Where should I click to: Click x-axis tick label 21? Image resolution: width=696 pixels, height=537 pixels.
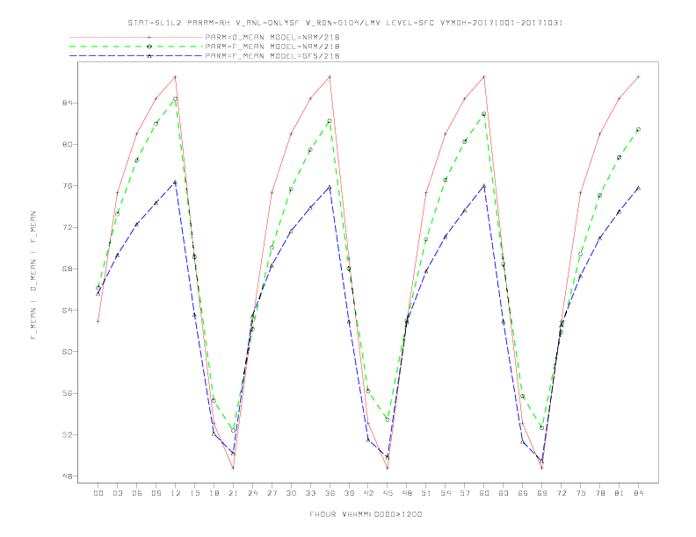[x=233, y=493]
